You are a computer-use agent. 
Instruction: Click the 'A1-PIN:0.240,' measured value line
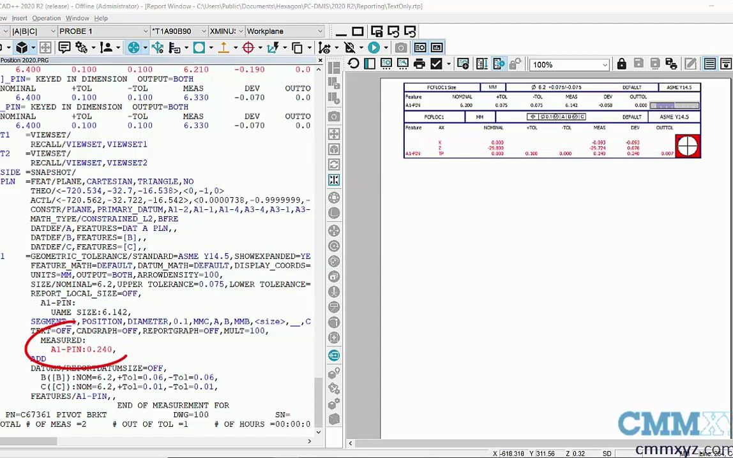[x=83, y=349]
